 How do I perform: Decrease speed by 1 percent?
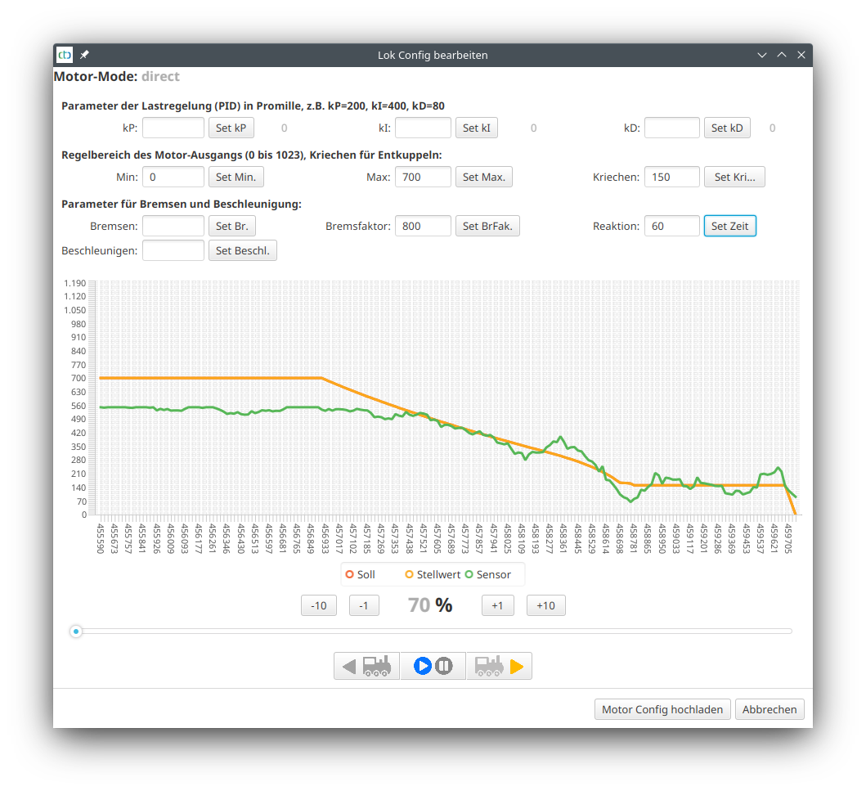click(x=364, y=605)
